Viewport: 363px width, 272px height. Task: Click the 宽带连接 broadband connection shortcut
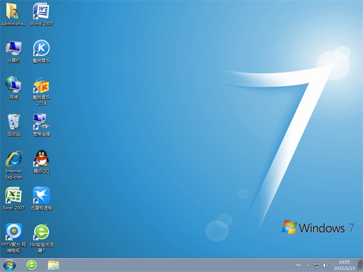[x=41, y=121]
